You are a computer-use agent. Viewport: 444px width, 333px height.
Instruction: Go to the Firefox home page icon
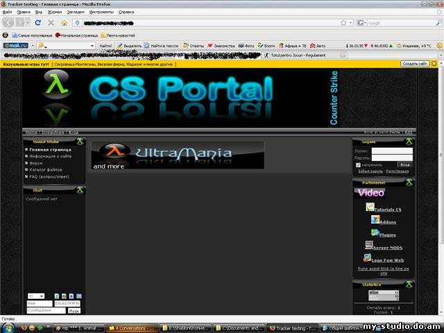coord(65,23)
